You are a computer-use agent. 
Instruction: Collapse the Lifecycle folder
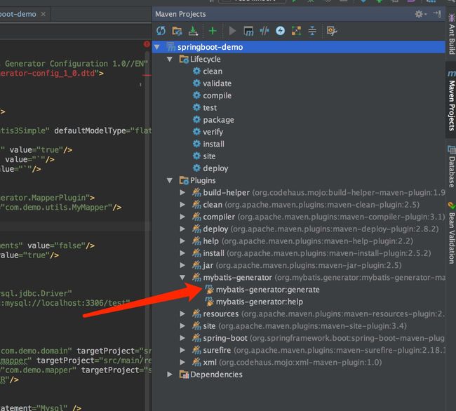170,60
